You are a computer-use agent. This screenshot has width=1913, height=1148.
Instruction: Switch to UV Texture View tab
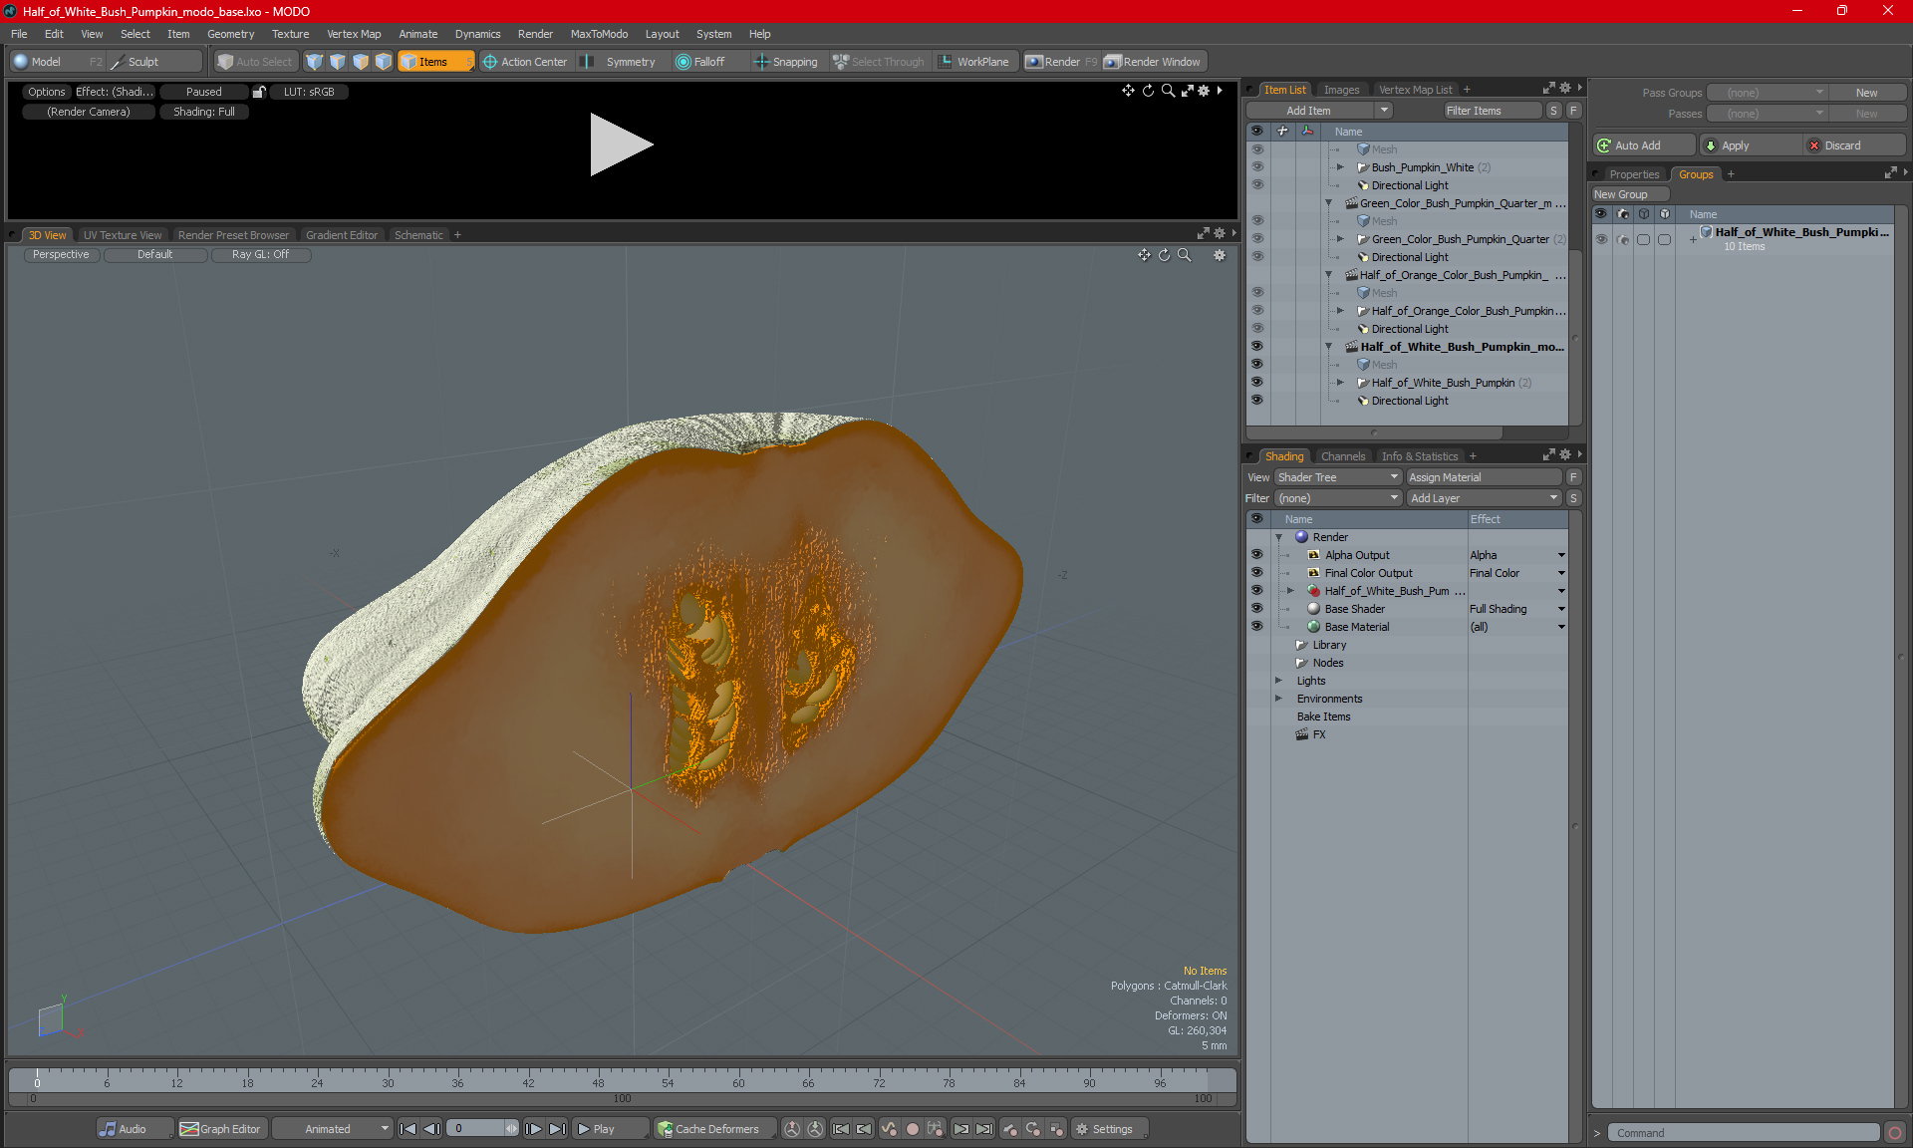123,235
